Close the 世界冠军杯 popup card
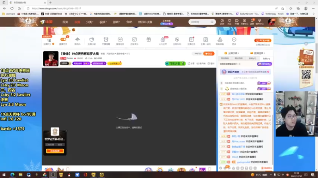This screenshot has height=178, width=318. tap(66, 131)
